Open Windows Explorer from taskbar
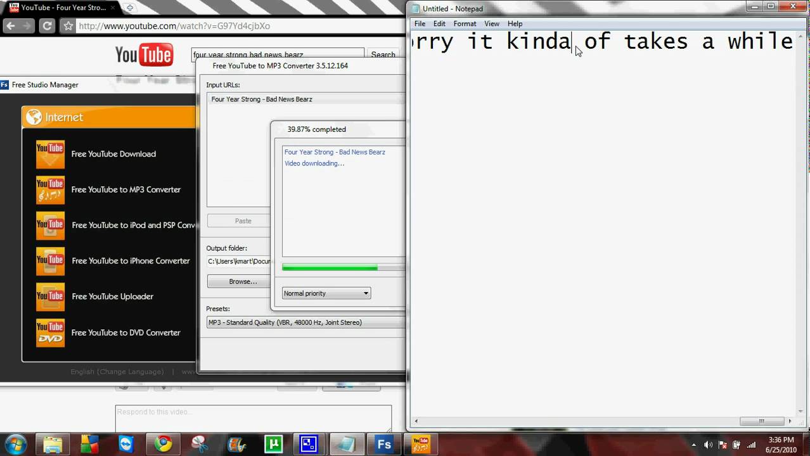Viewport: 810px width, 456px height. point(53,443)
